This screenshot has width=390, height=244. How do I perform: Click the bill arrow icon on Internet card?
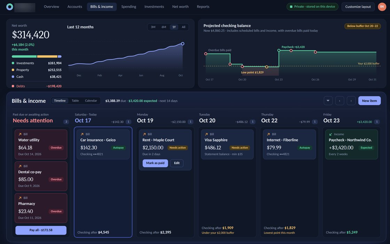tap(268, 134)
